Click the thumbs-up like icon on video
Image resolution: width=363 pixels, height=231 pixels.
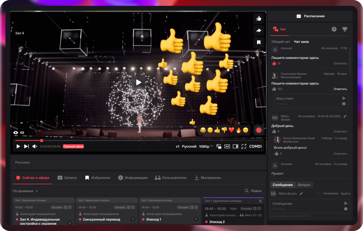pos(259,19)
